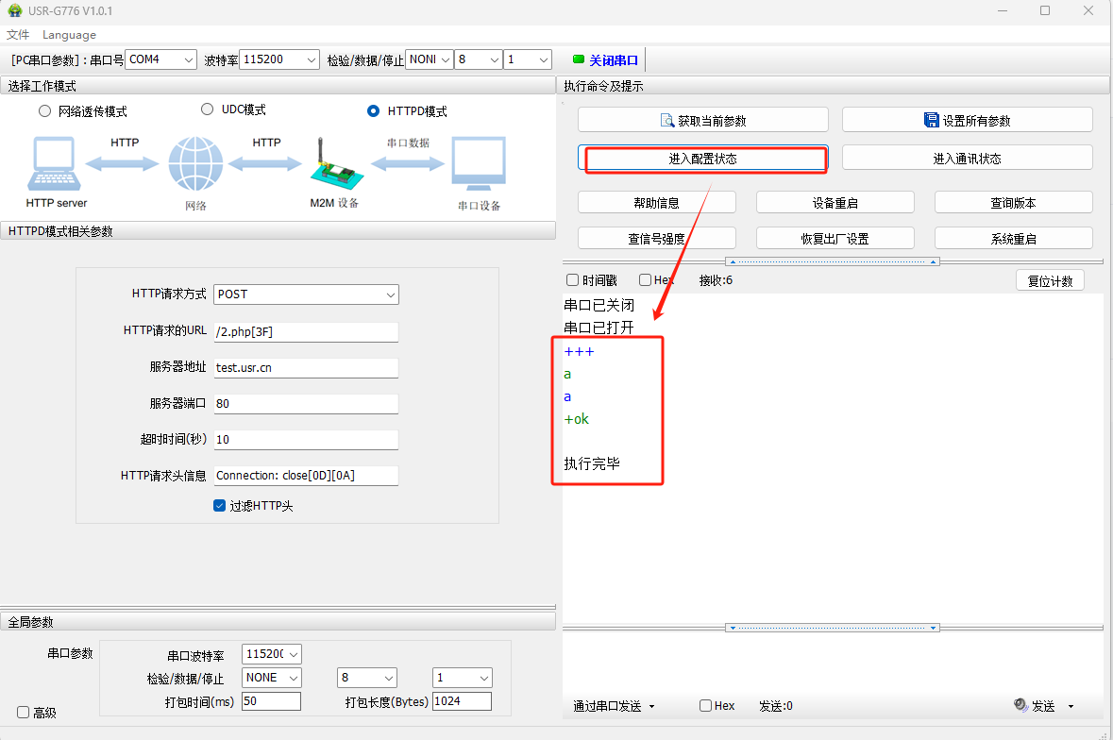1113x740 pixels.
Task: Uncheck the filter HTTP header checkbox
Action: (220, 506)
